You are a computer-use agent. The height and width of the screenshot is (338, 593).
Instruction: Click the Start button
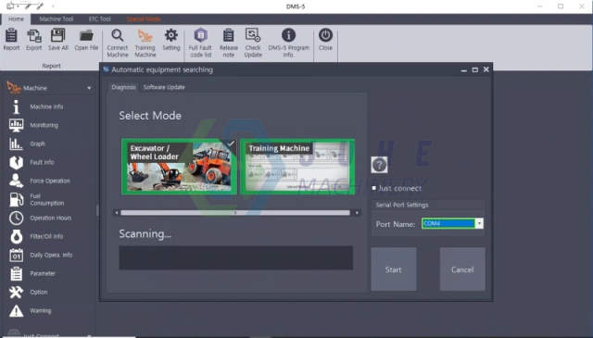coord(393,269)
